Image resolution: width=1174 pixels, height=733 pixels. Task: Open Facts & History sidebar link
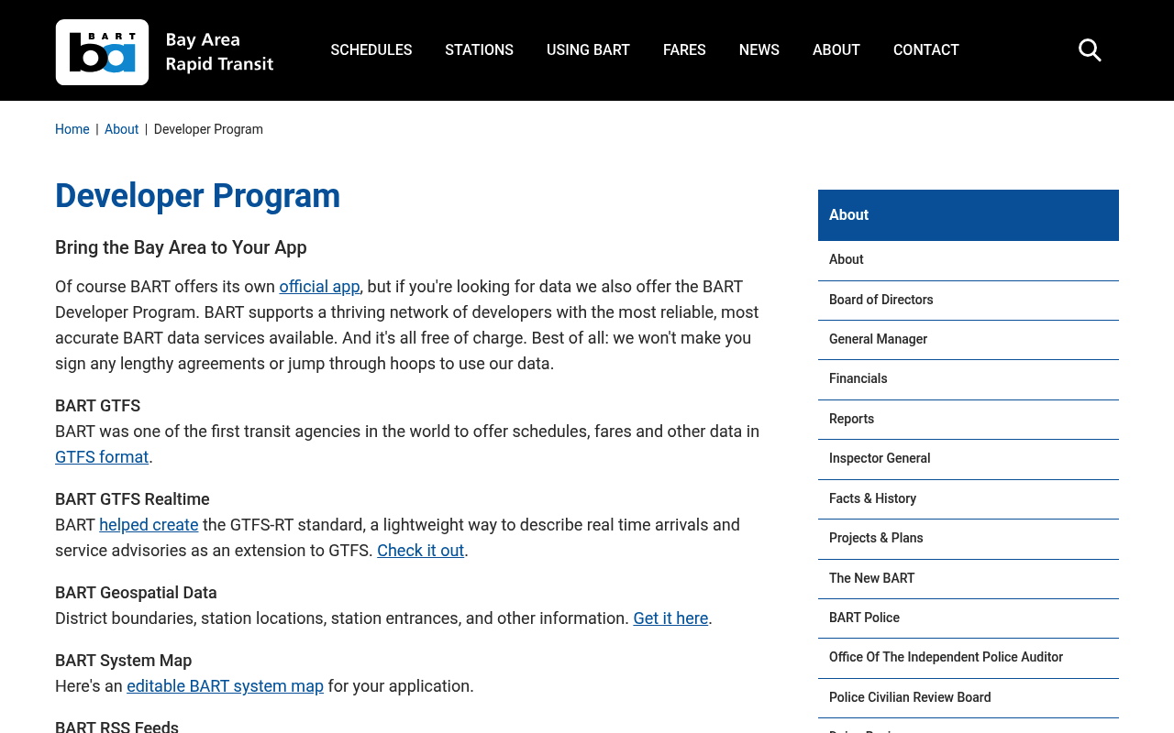pos(969,499)
